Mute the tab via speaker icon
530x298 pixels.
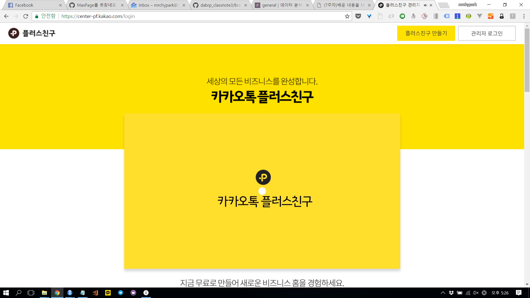click(x=425, y=5)
